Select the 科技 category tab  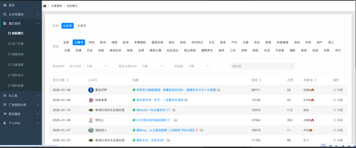91,42
